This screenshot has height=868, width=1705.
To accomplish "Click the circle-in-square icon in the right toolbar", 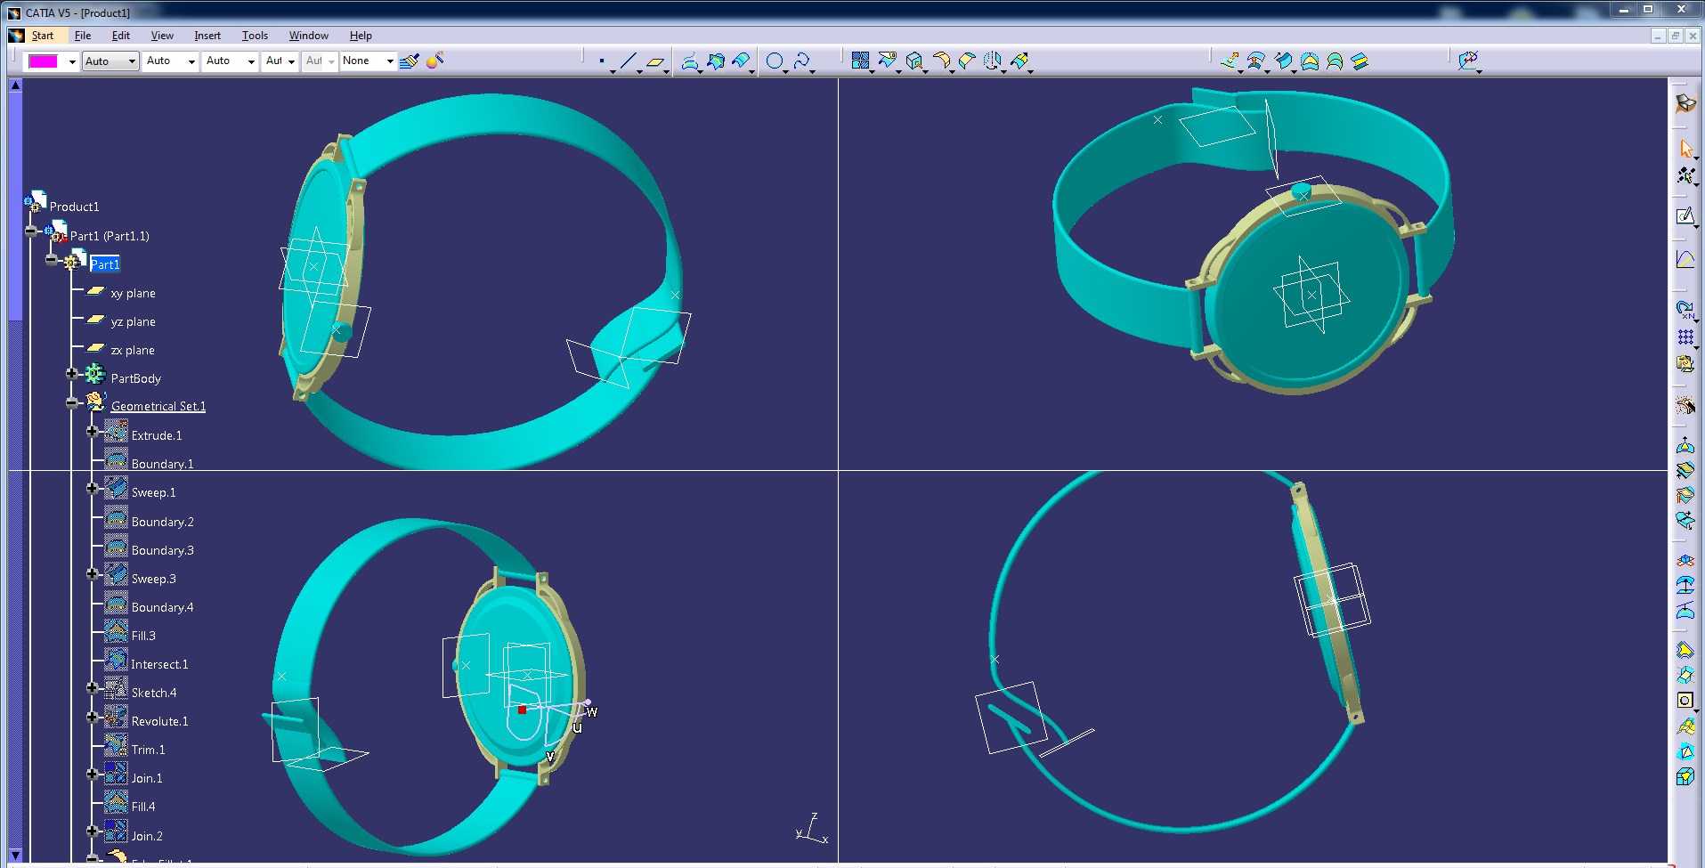I will [1685, 701].
